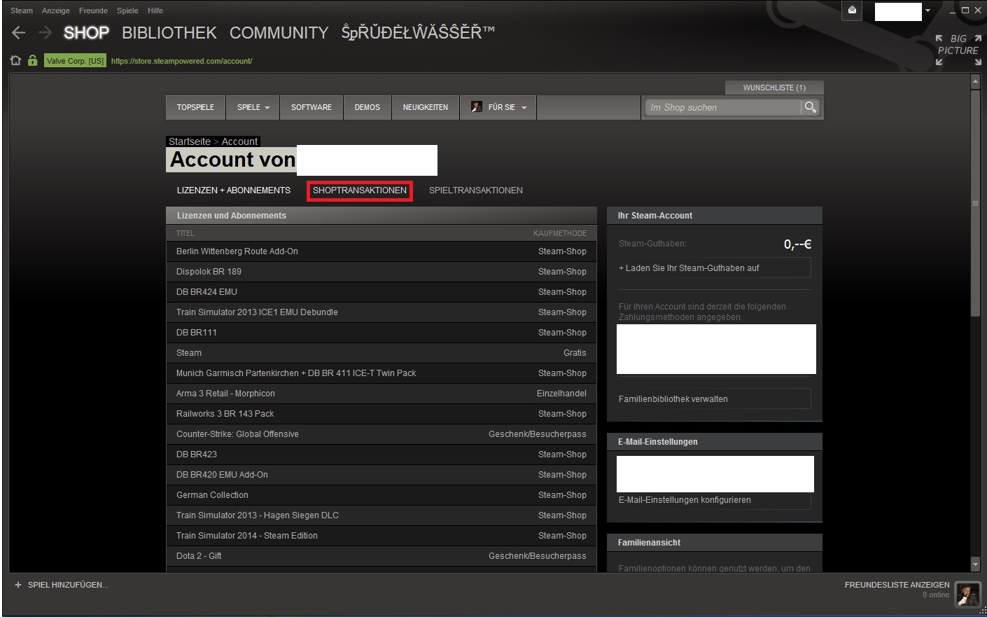
Task: Click the friends list avatar thumbnail
Action: [x=968, y=594]
